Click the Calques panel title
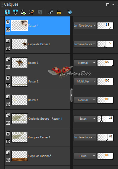 point(11,4)
